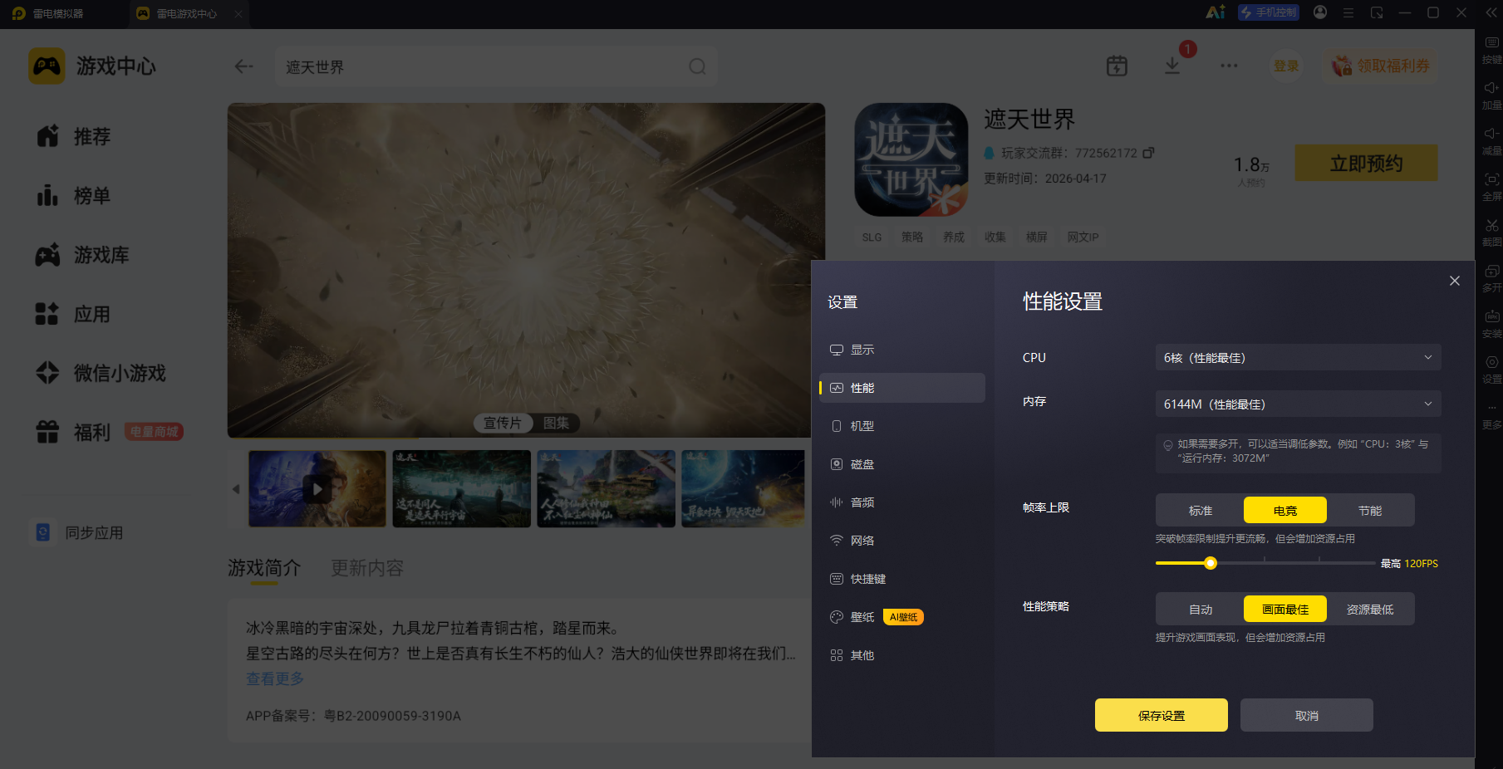This screenshot has width=1503, height=769.
Task: Open 设置 from the right toolbar
Action: (1492, 370)
